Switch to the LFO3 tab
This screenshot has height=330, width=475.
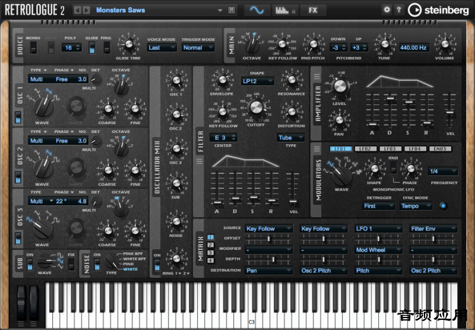(x=390, y=148)
